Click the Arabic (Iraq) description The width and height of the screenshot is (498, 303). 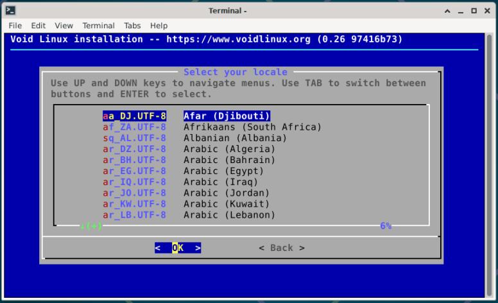[x=221, y=182]
